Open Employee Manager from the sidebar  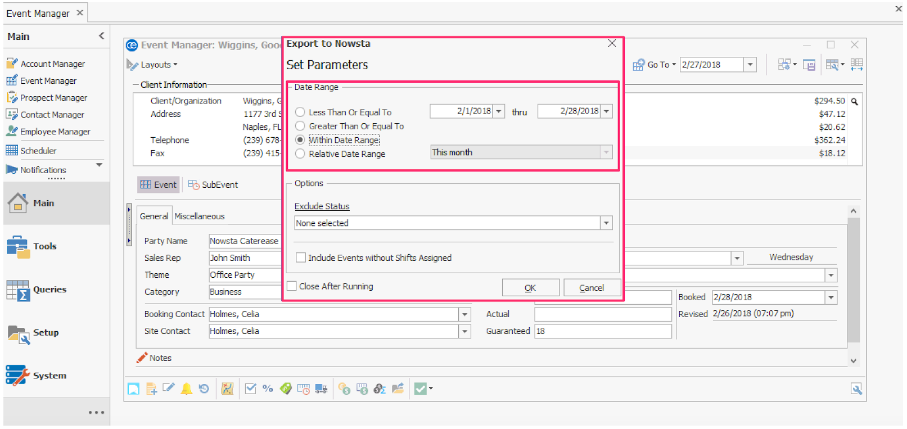coord(48,131)
